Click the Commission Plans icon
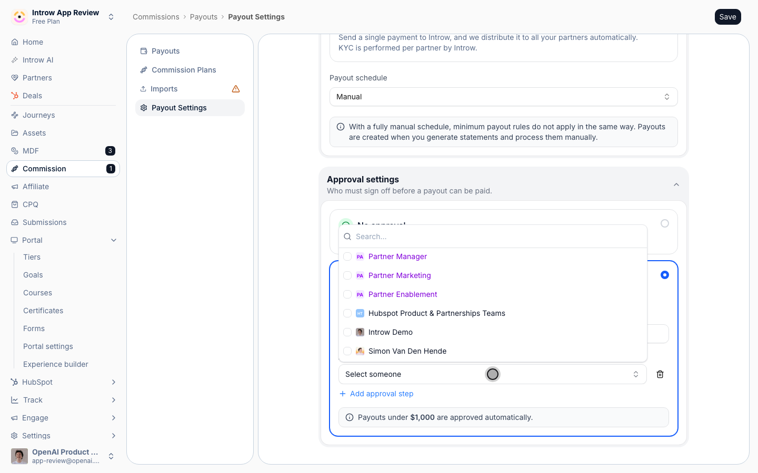This screenshot has width=758, height=473. (144, 70)
